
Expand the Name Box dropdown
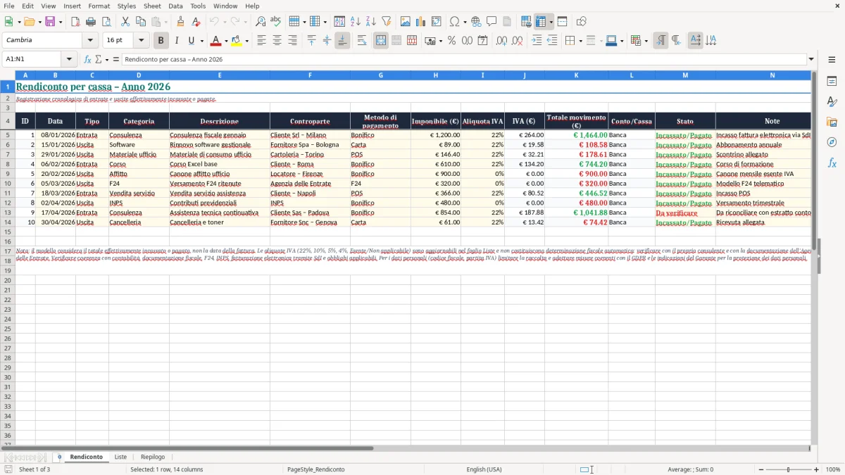tap(69, 60)
